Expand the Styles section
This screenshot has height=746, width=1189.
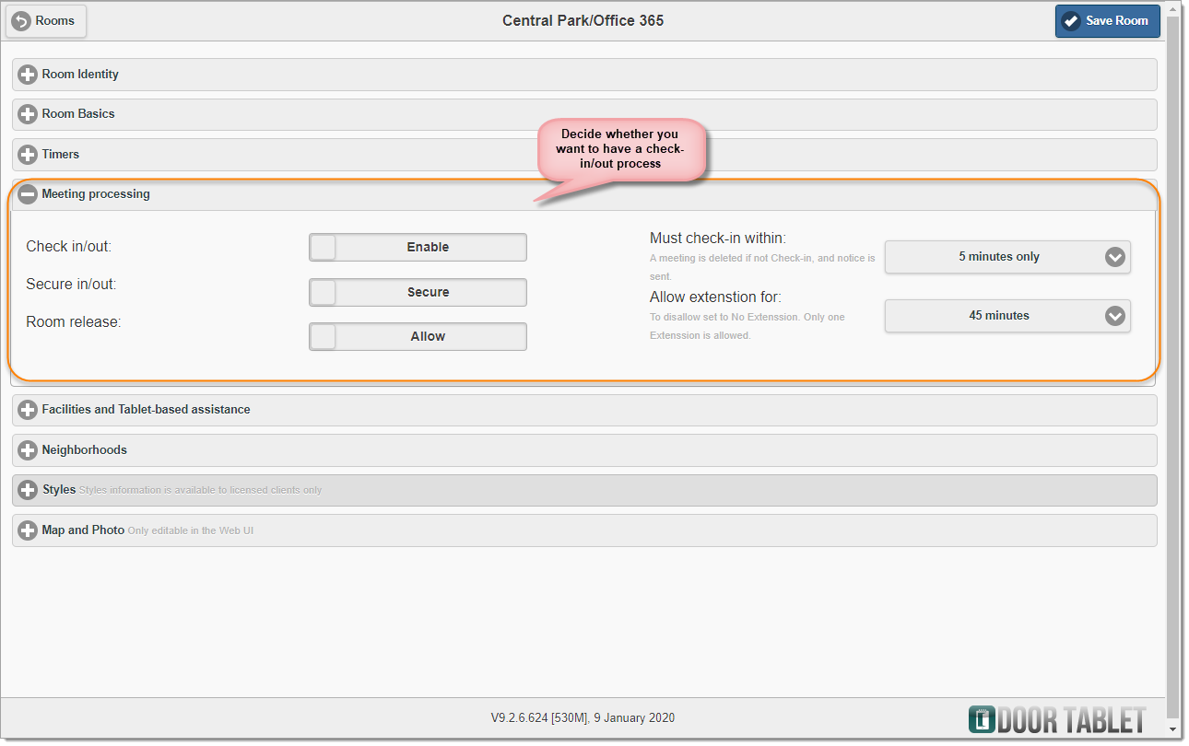pyautogui.click(x=584, y=490)
